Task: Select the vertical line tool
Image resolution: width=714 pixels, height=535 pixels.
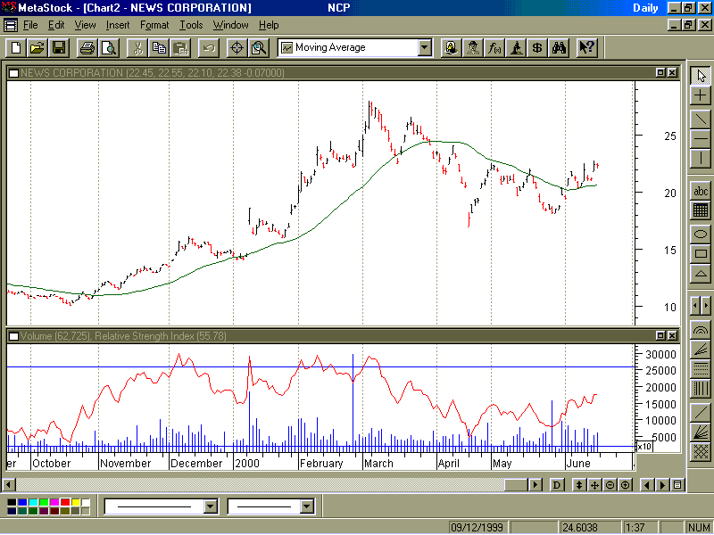Action: click(701, 159)
